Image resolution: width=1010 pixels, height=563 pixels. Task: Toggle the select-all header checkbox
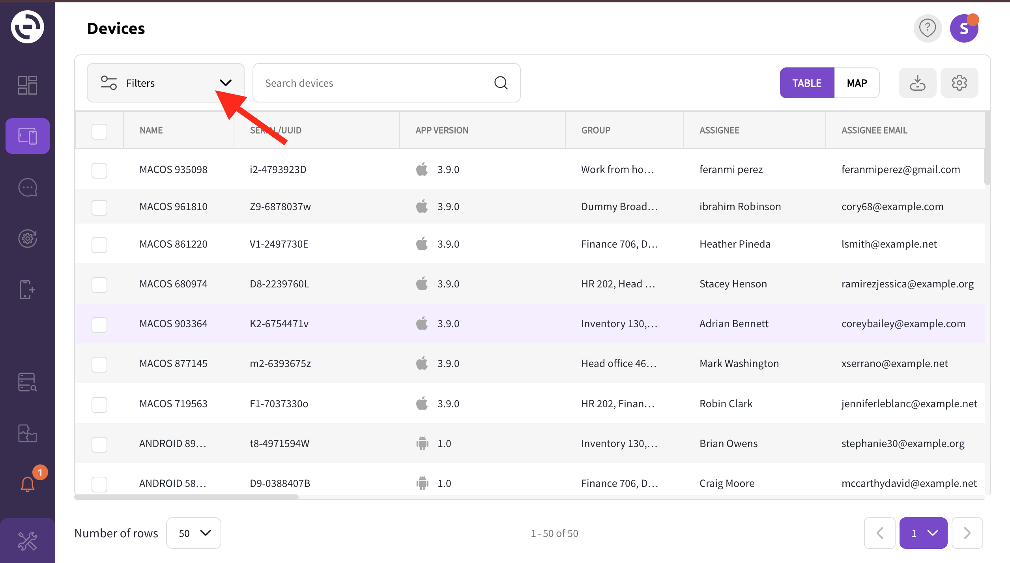click(x=99, y=131)
